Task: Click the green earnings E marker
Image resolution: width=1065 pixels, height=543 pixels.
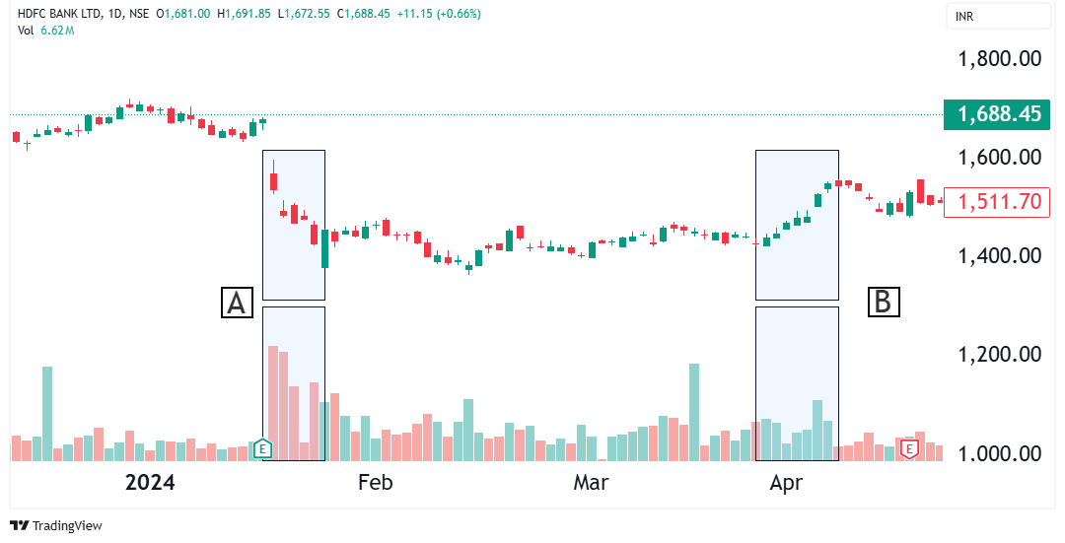Action: (x=262, y=449)
